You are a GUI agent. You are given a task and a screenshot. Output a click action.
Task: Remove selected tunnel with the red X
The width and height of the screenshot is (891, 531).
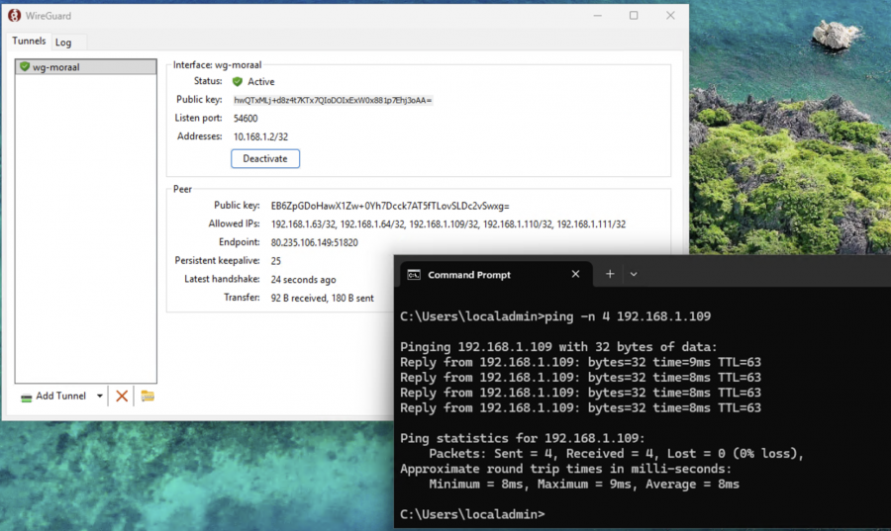tap(122, 396)
